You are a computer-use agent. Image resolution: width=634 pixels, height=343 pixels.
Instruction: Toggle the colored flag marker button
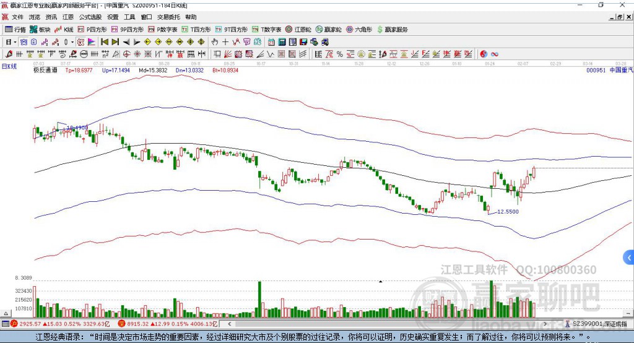(92, 41)
